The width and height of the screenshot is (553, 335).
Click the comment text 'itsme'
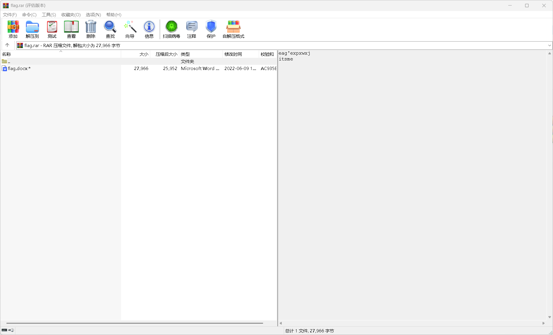click(x=286, y=59)
